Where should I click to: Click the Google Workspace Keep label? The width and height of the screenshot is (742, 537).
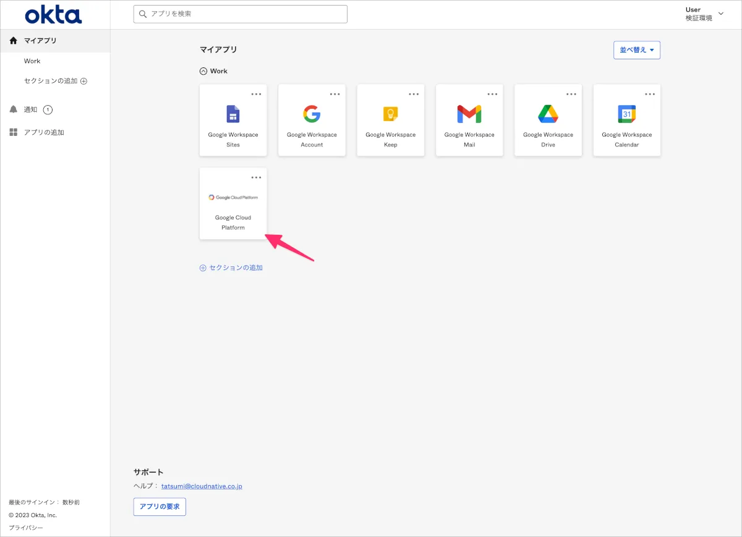click(391, 140)
